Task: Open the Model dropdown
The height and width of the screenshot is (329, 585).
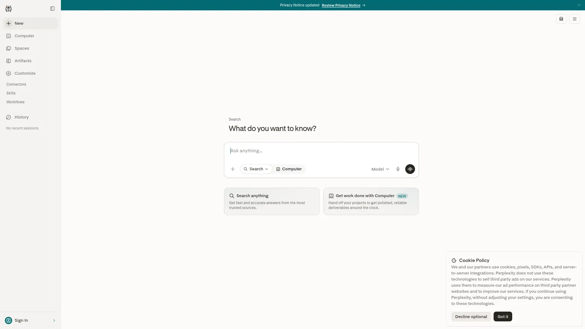Action: pos(380,169)
